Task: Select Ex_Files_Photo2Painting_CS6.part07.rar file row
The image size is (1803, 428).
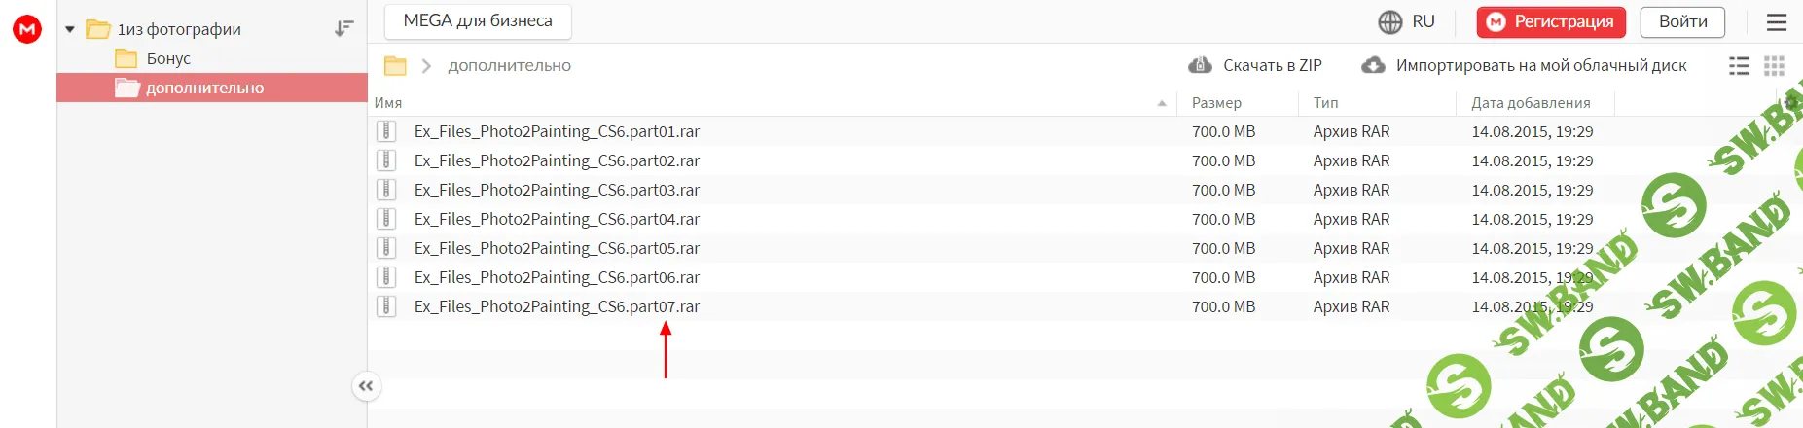Action: click(x=557, y=306)
